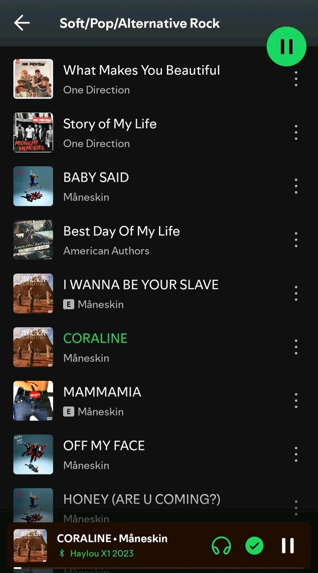Pause playlist with large green button
The height and width of the screenshot is (573, 318).
[287, 46]
